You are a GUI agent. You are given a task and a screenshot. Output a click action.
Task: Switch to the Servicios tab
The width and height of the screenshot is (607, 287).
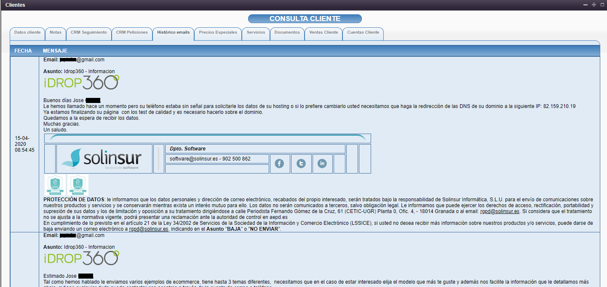point(256,34)
